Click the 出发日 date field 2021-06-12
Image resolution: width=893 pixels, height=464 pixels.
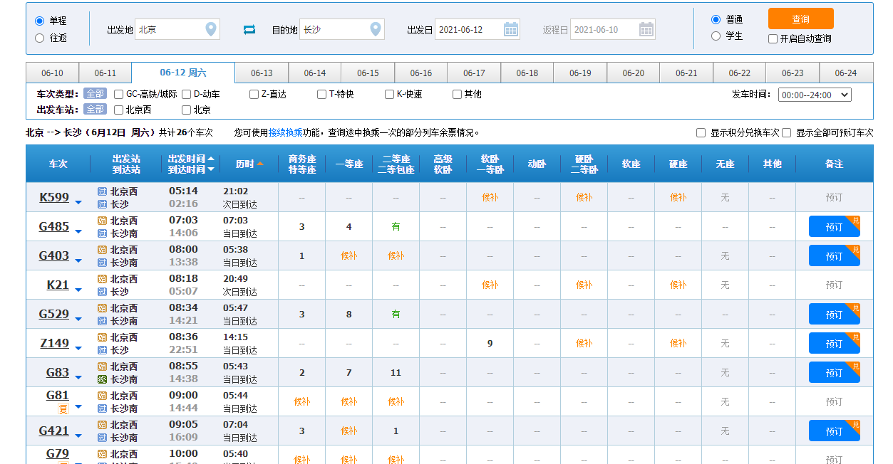pos(478,29)
